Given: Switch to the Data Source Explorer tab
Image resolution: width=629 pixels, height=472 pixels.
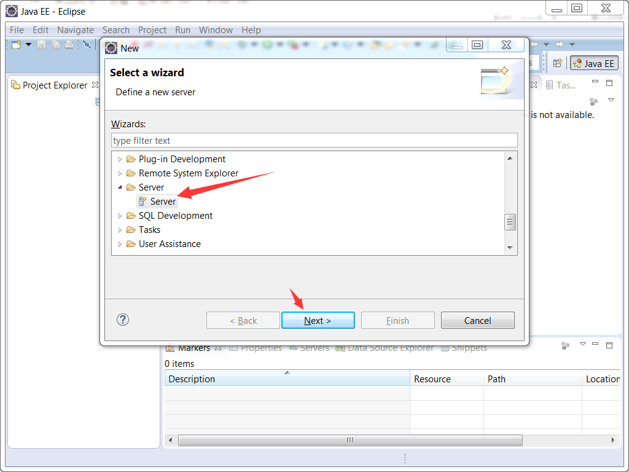Looking at the screenshot, I should click(385, 348).
